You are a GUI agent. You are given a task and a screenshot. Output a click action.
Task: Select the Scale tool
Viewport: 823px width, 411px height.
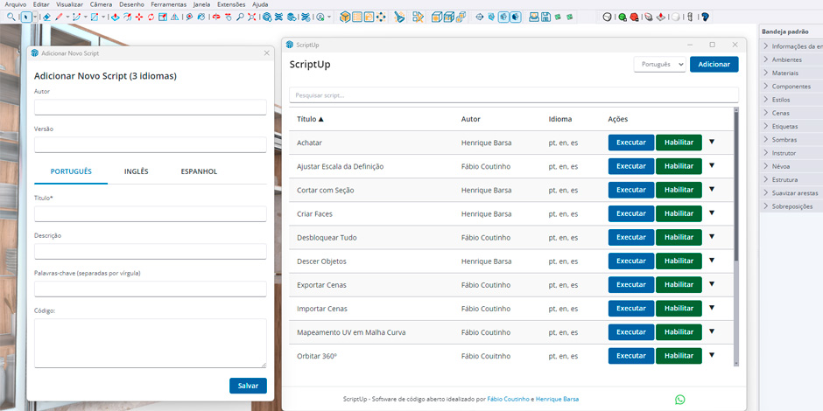pyautogui.click(x=163, y=17)
